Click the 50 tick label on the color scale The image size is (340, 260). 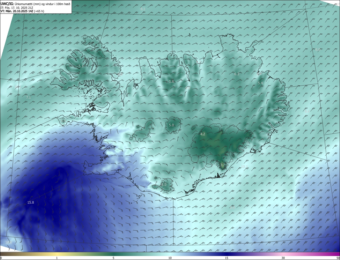pyautogui.click(x=338, y=258)
